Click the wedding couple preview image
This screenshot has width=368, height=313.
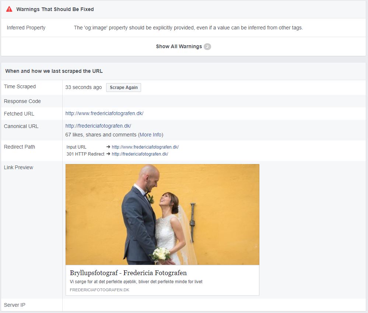(162, 214)
